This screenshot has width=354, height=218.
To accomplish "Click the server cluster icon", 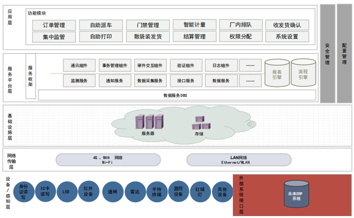I will [x=149, y=122].
